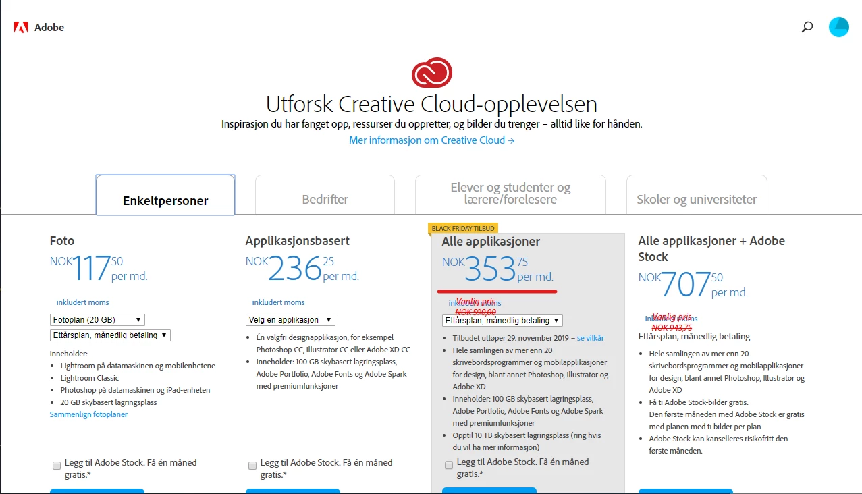Click Alle applikasjoner + Adobe Stock heading
The height and width of the screenshot is (494, 862).
[711, 249]
